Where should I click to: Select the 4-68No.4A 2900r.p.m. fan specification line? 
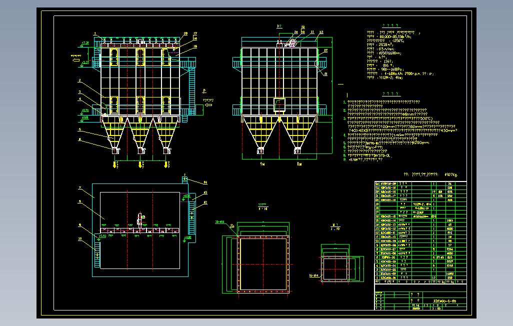pos(400,73)
